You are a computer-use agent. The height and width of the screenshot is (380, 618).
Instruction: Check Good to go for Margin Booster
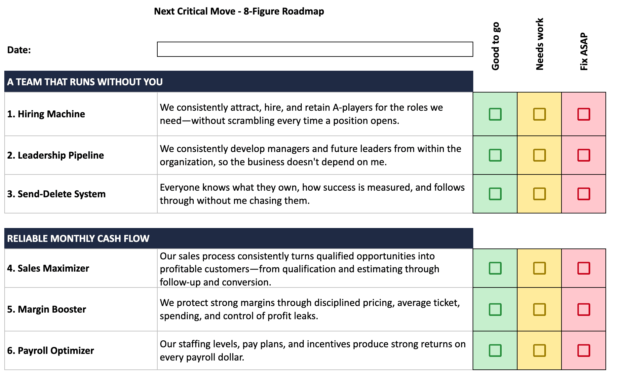pos(495,309)
